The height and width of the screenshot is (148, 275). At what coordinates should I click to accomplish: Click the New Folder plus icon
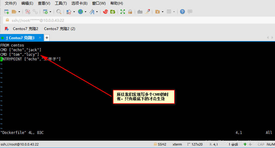coord(157,12)
